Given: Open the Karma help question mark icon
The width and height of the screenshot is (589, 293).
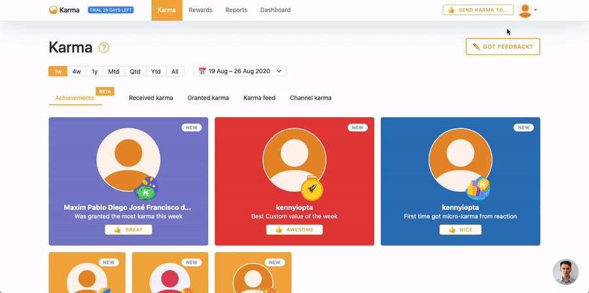Looking at the screenshot, I should [x=103, y=48].
